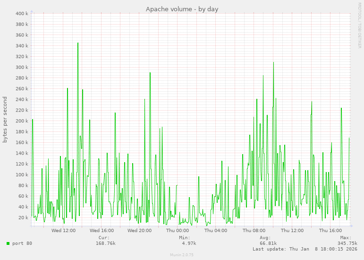364x260 pixels.
Task: Click the y-axis arrowhead at the top
Action: [32, 11]
